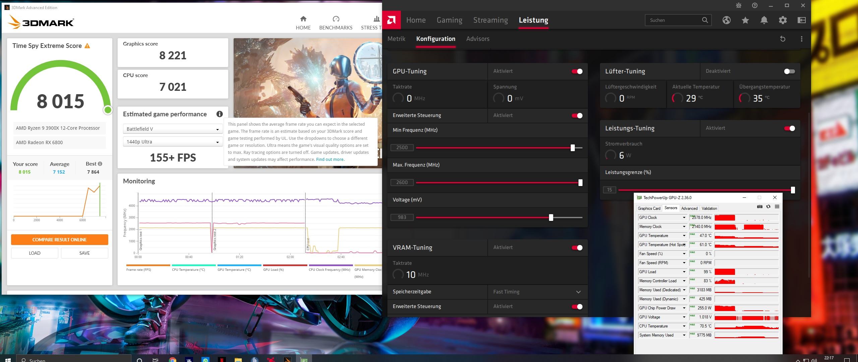858x362 pixels.
Task: Click the AMD logo in Radeon Software
Action: [391, 20]
